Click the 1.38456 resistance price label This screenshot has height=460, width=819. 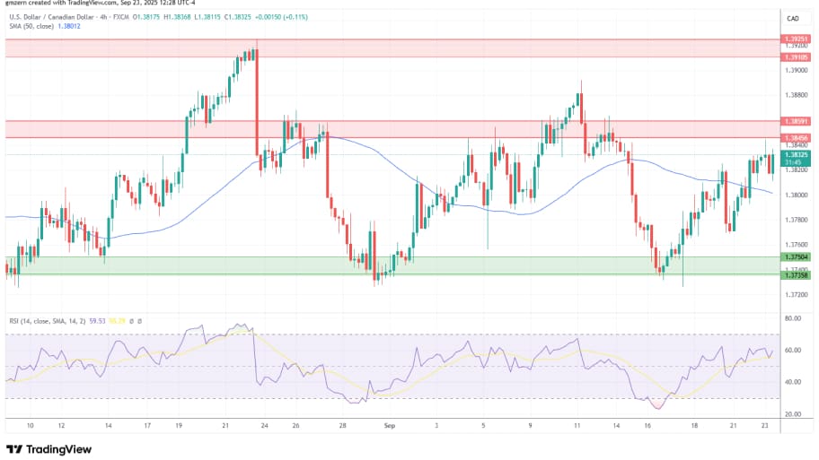coord(794,137)
